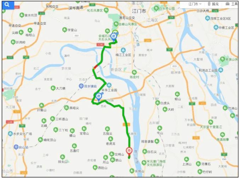Screen dimensions: 240x178
Task: Click the 梅江工业区 icon
Action: 123,50
